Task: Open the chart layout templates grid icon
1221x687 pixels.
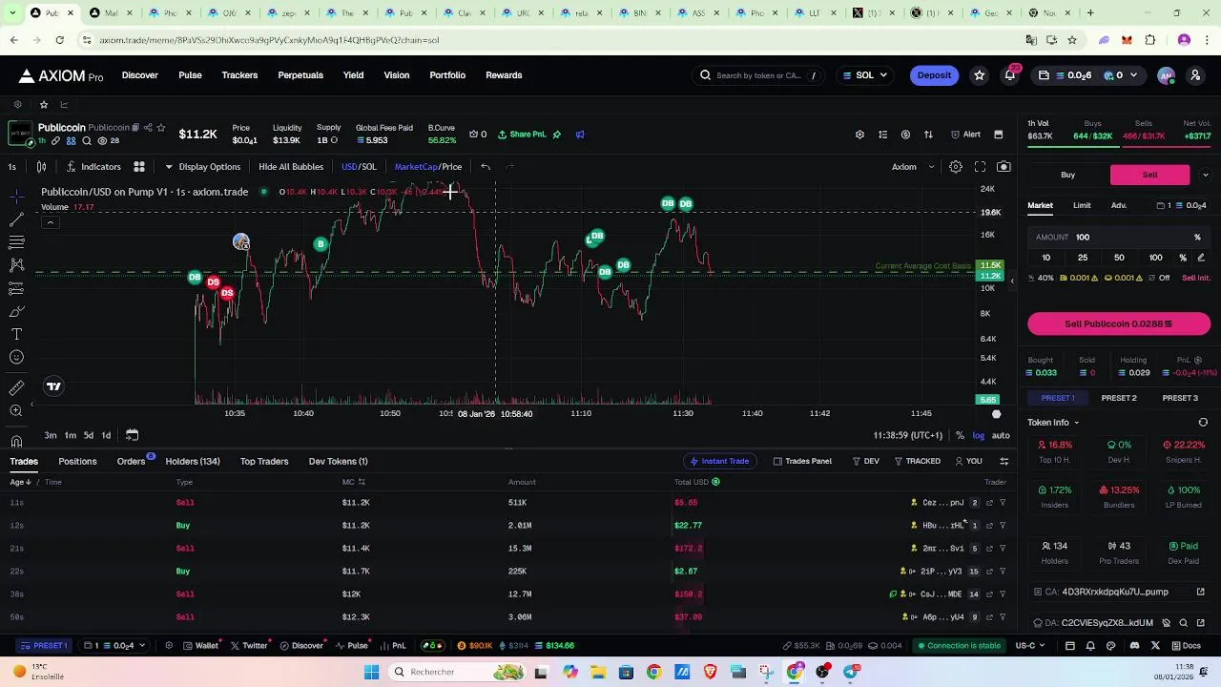Action: click(138, 167)
